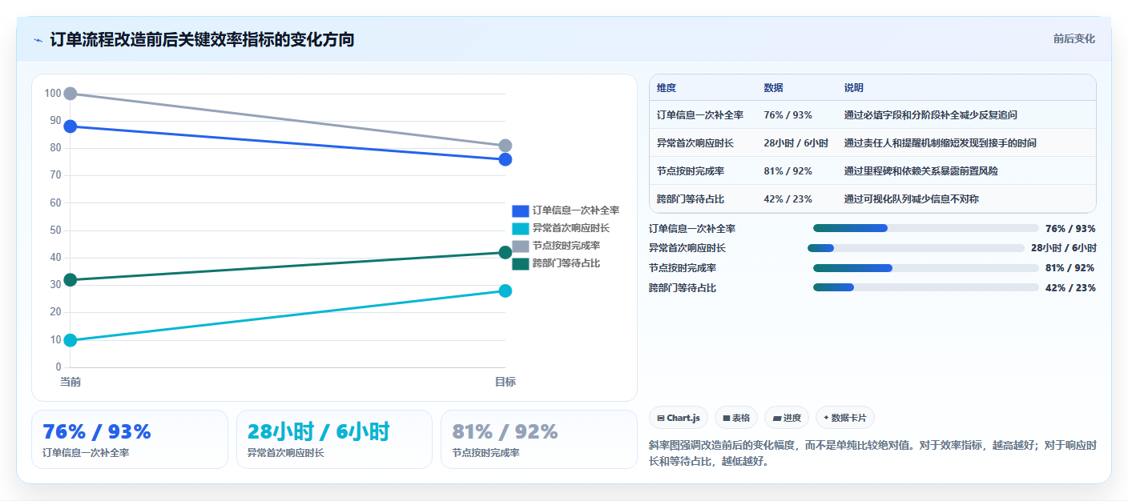Viewport: 1128px width, 501px height.
Task: Click the icon inside the 表格 tag
Action: click(726, 418)
